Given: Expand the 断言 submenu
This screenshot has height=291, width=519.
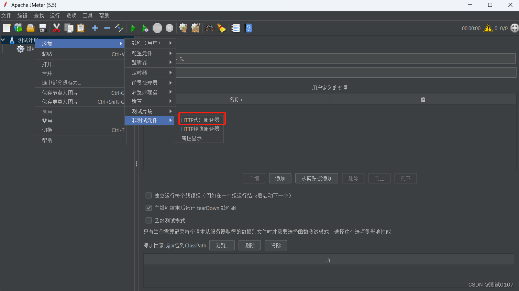Looking at the screenshot, I should coord(150,101).
